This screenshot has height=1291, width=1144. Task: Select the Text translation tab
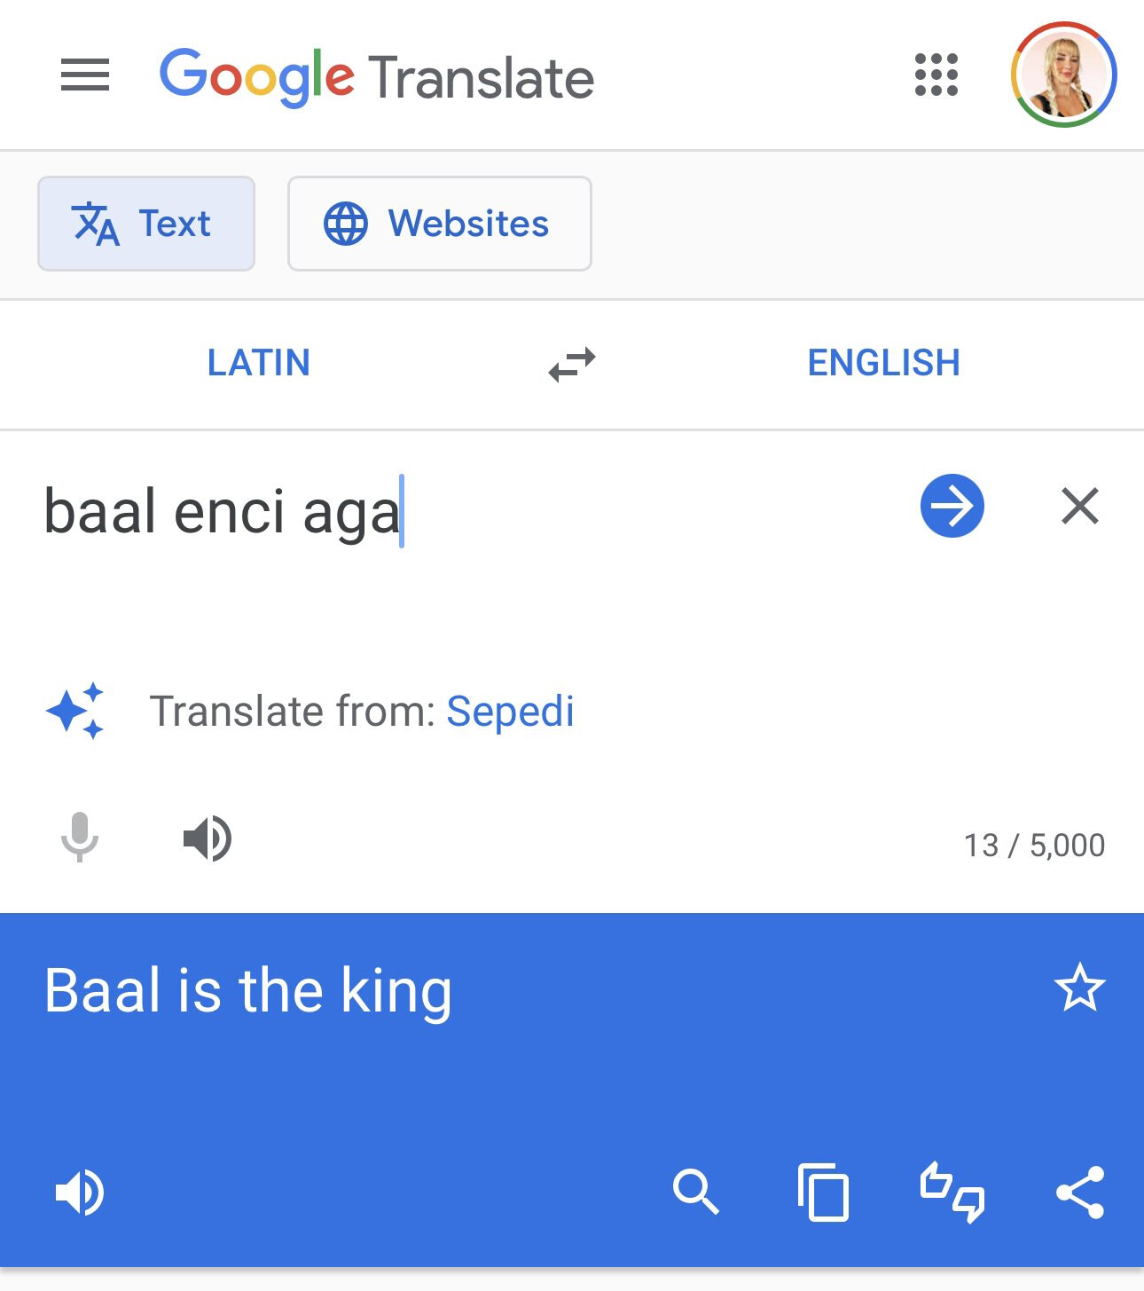coord(146,224)
